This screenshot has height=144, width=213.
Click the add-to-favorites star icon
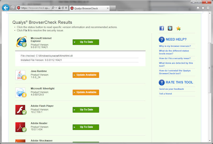tap(178, 28)
